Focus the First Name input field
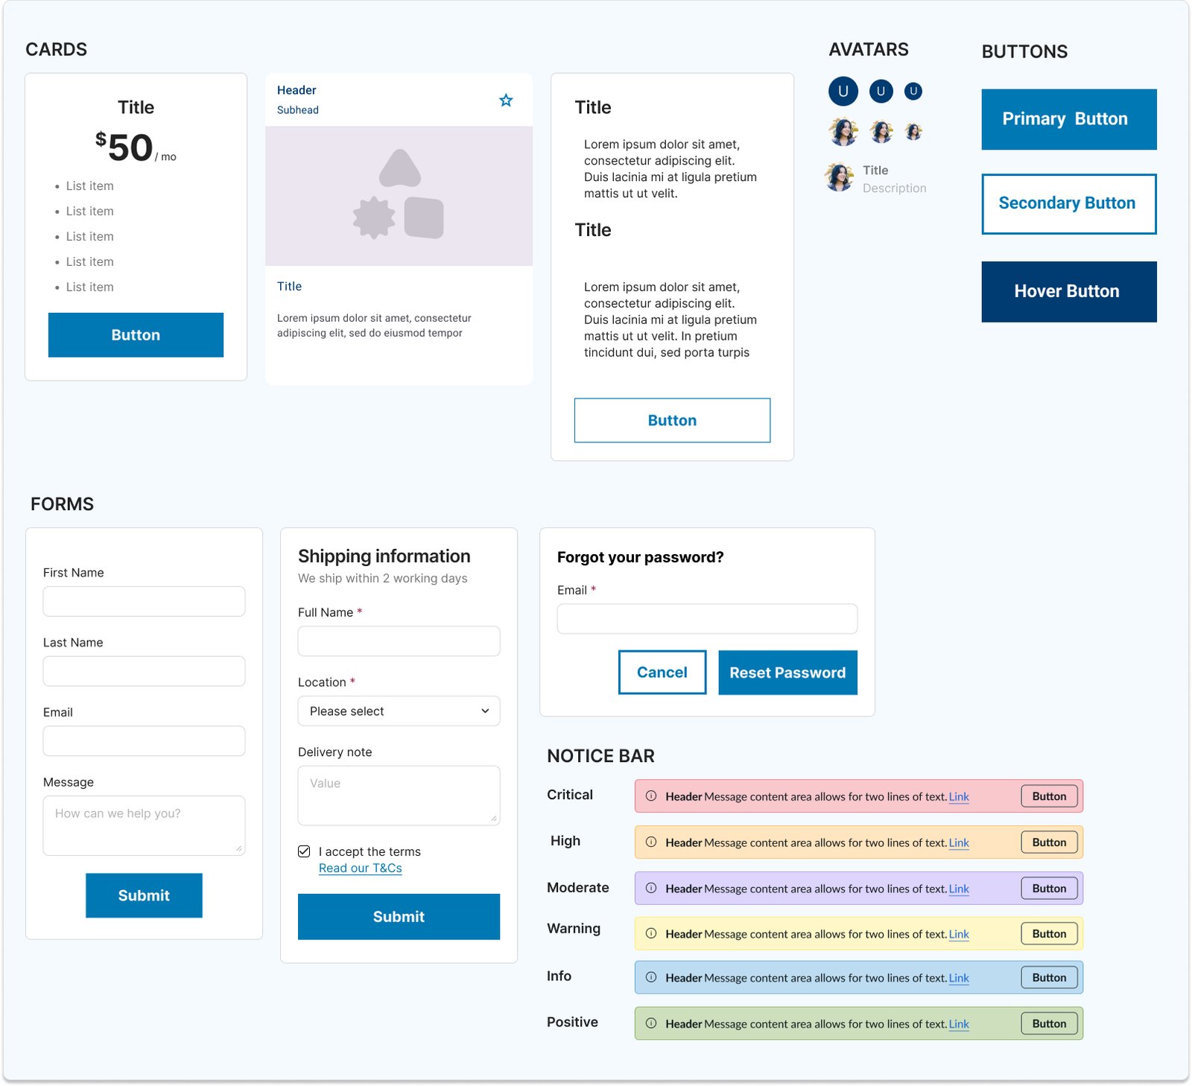This screenshot has width=1192, height=1086. [x=144, y=602]
